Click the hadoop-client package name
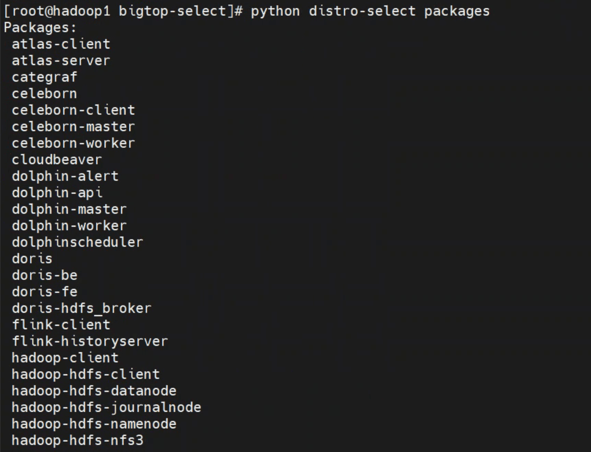 pyautogui.click(x=65, y=358)
